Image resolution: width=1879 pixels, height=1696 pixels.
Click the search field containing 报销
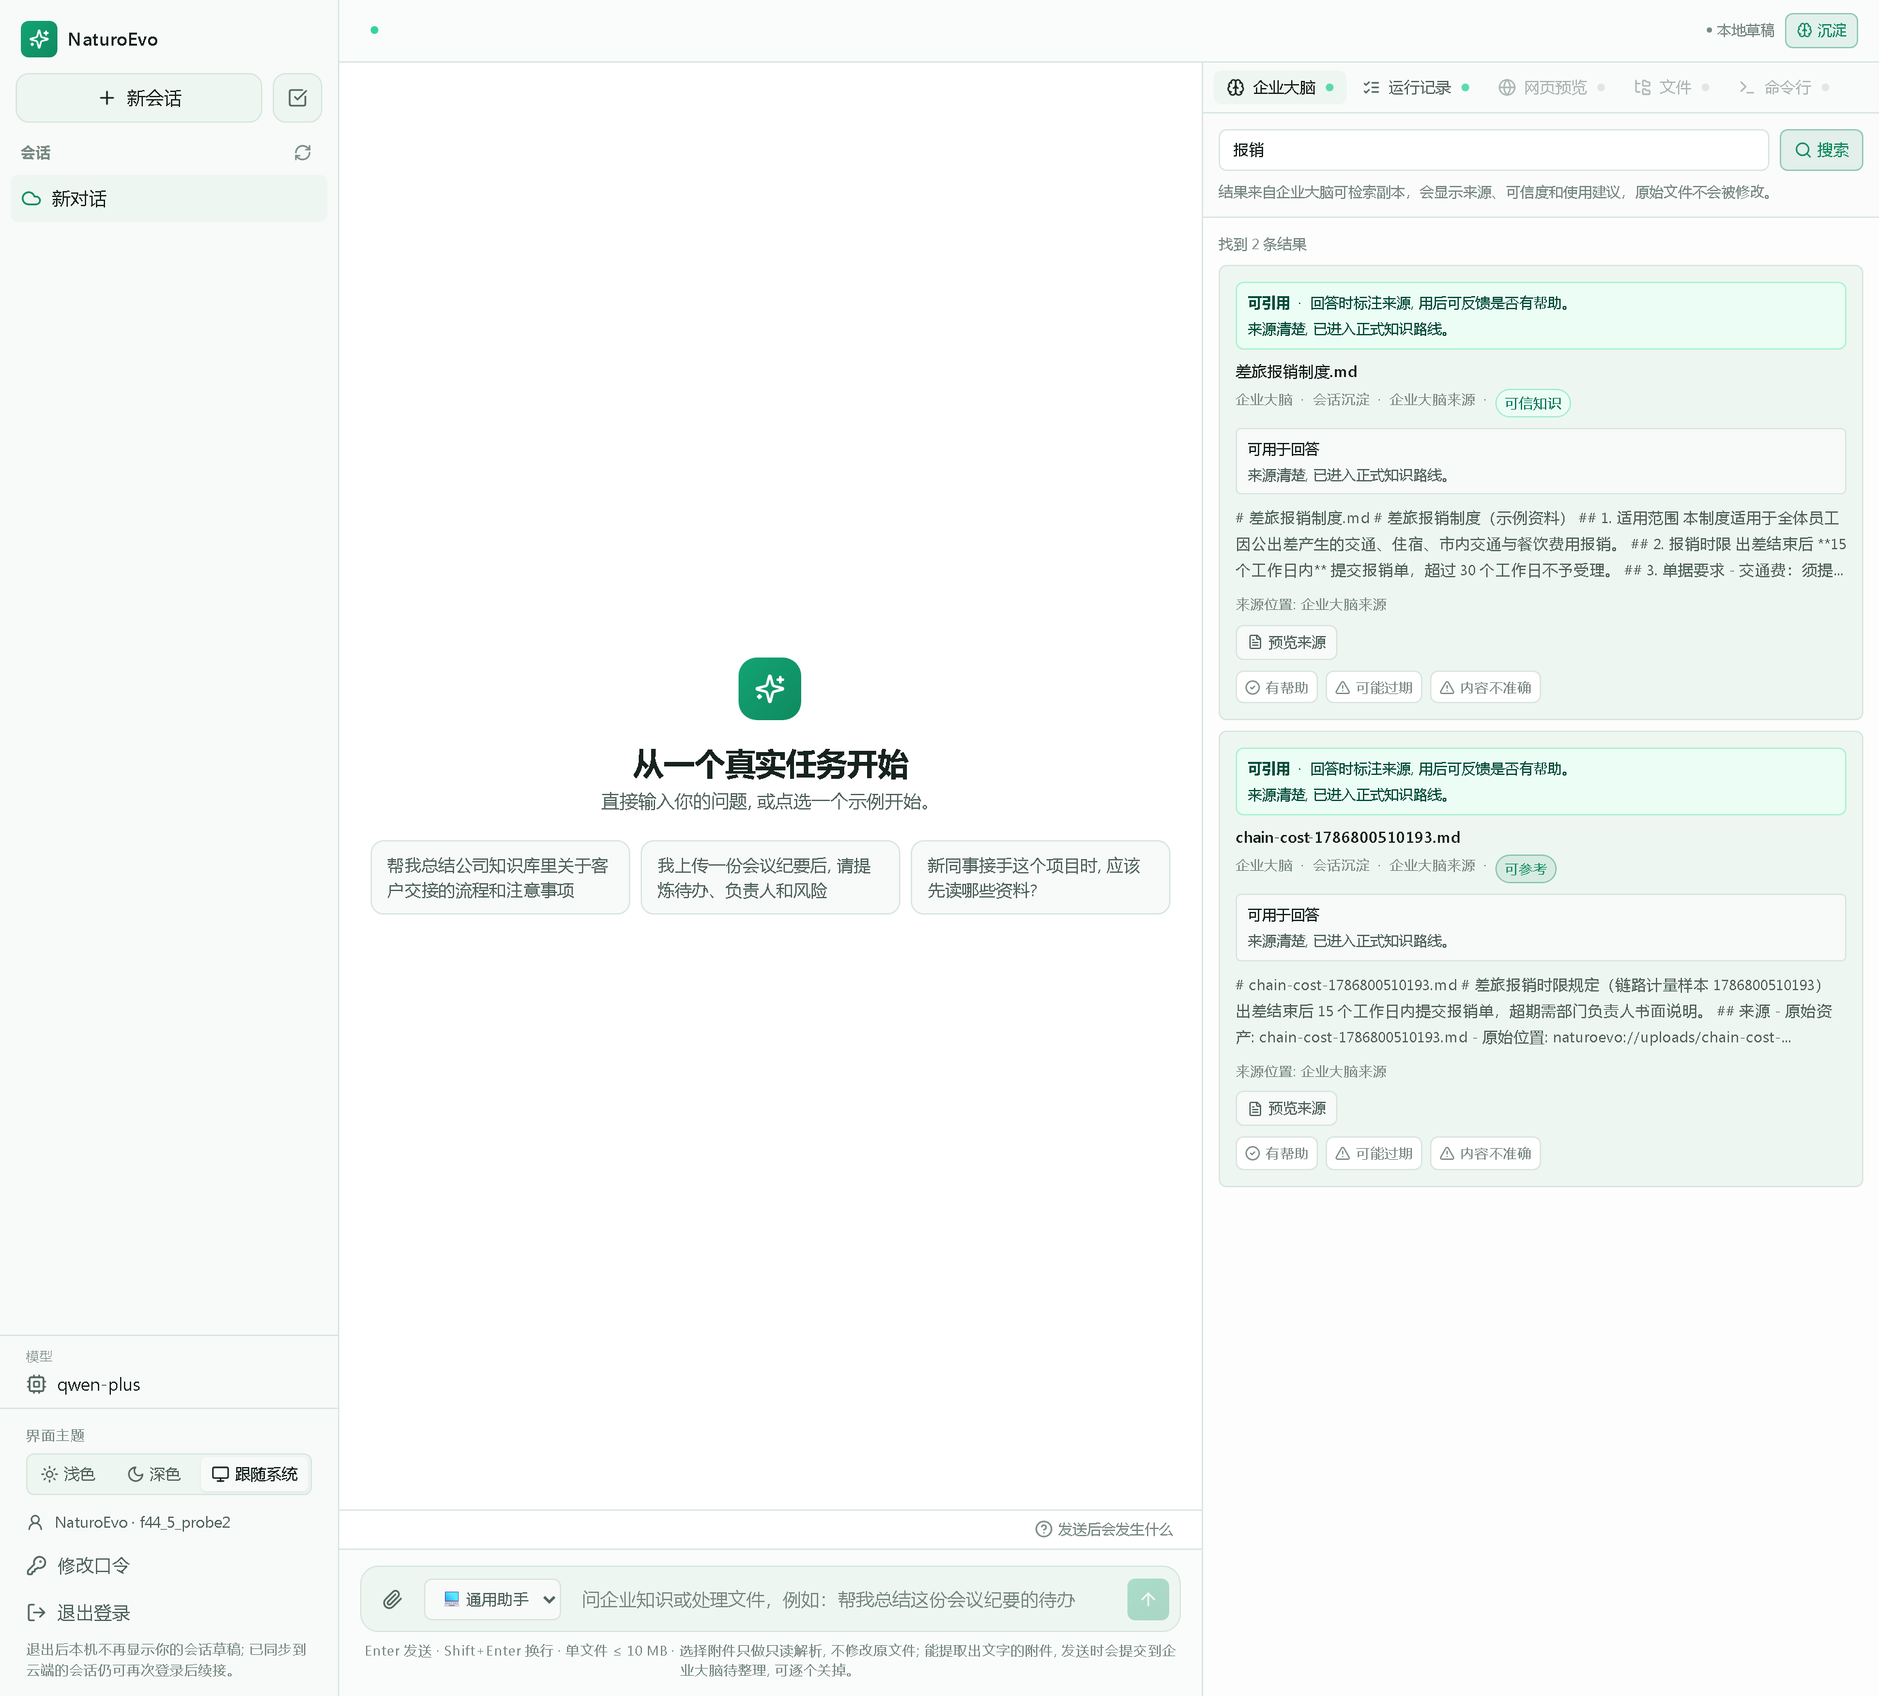click(x=1493, y=150)
